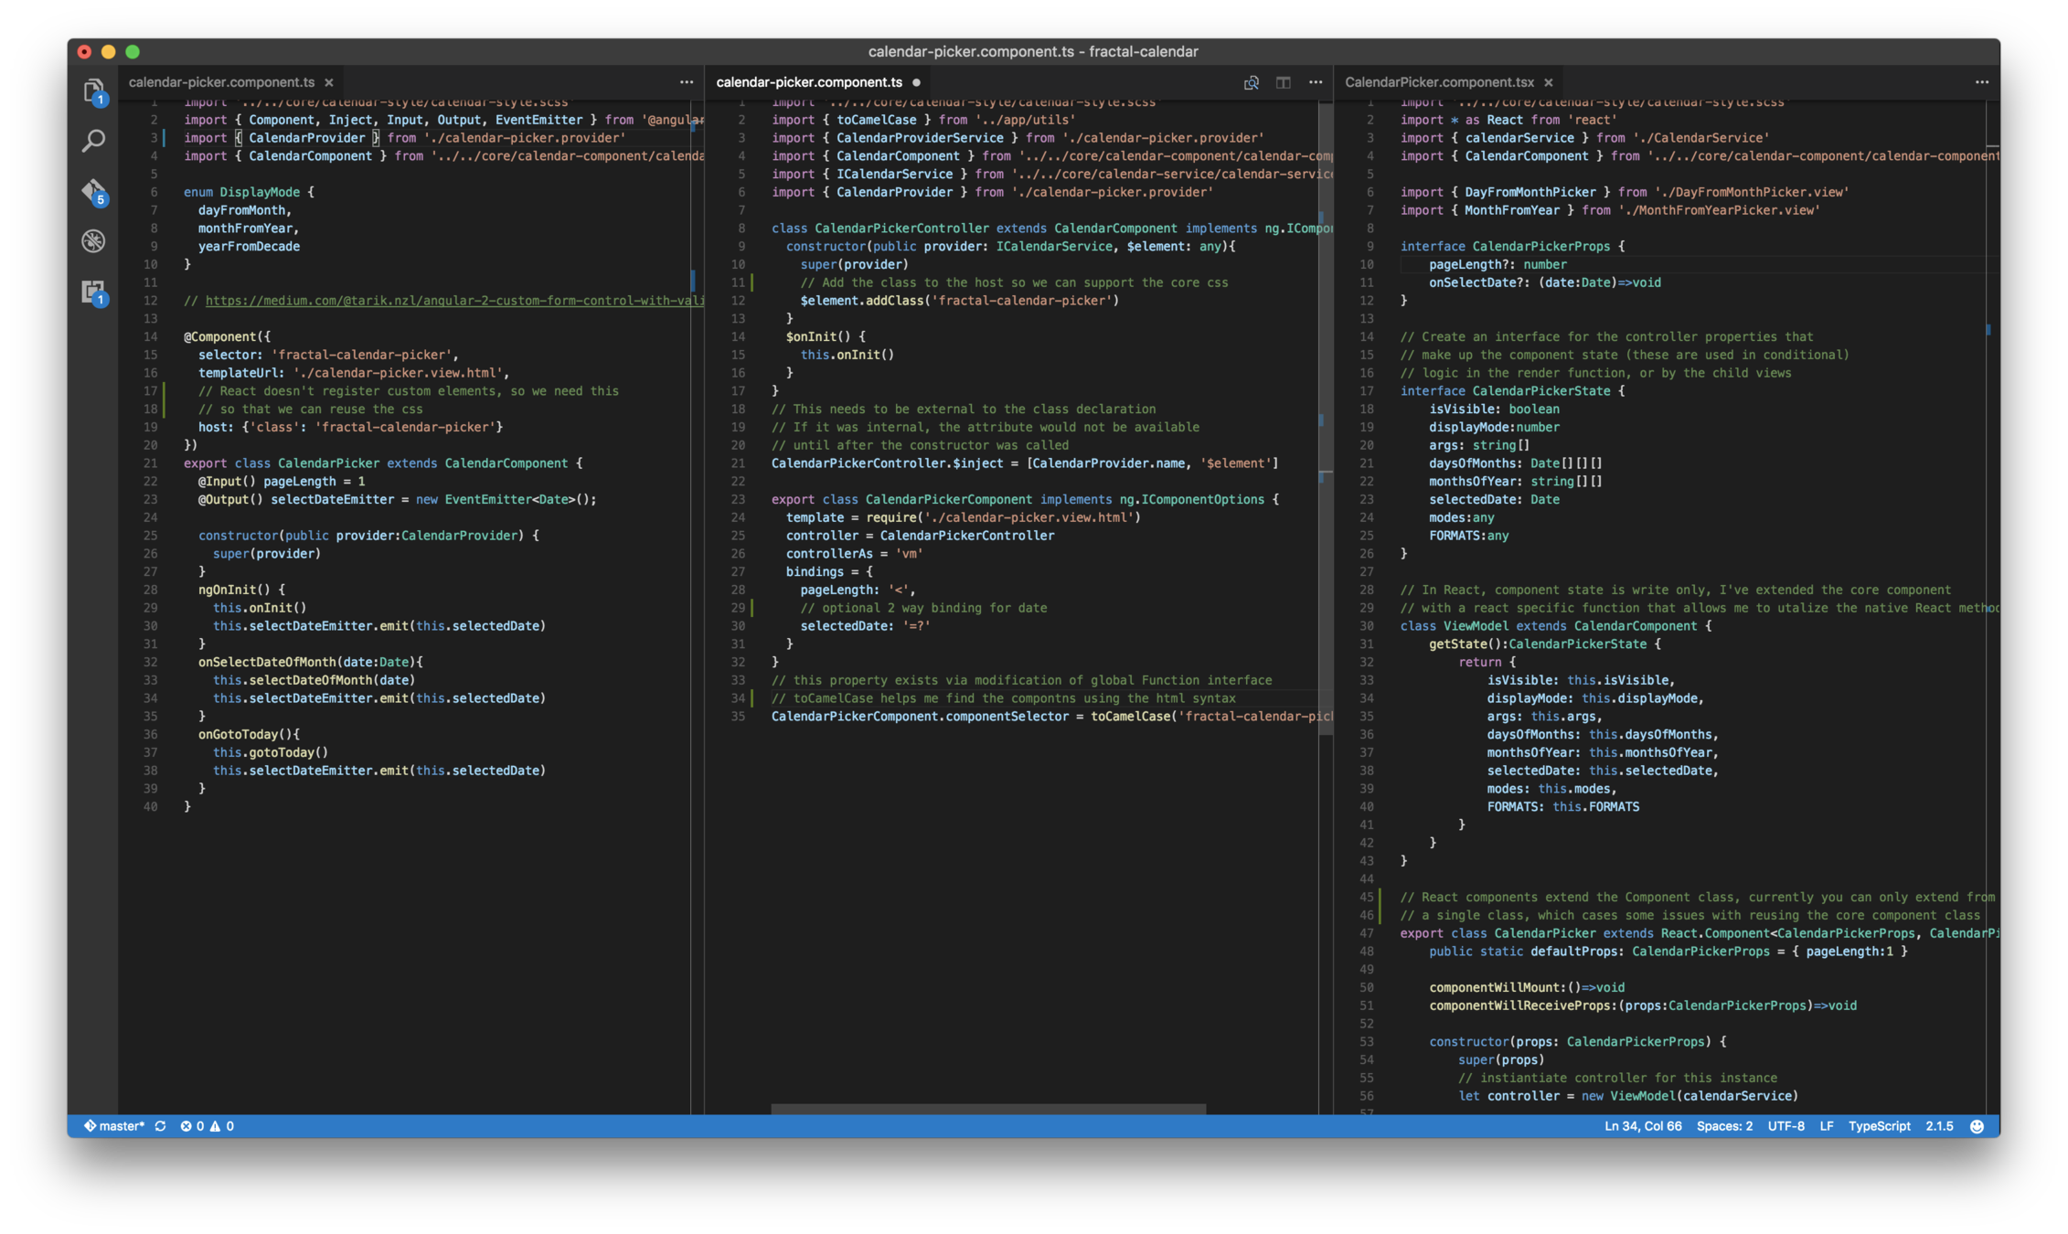This screenshot has height=1234, width=2068.
Task: Click 'isVisible: boolean' in the right editor
Action: [1494, 409]
